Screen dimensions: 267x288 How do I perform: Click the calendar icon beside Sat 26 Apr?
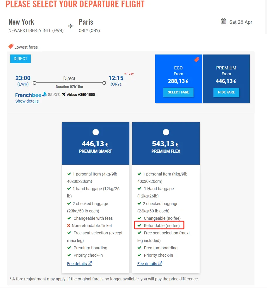pyautogui.click(x=223, y=21)
